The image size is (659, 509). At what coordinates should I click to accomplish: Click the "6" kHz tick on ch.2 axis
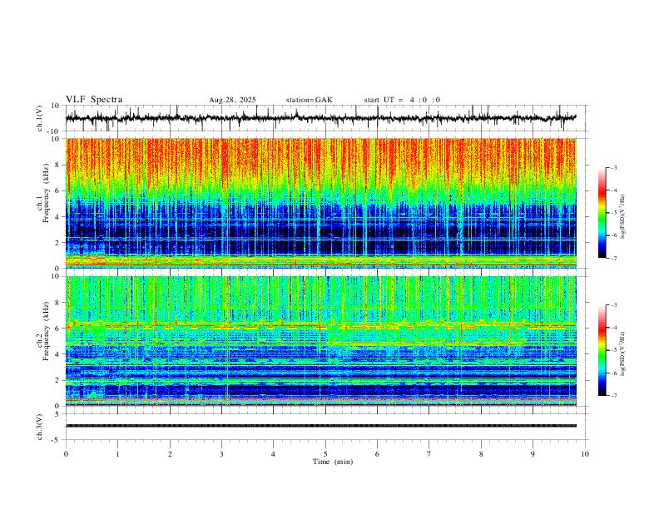(x=59, y=329)
